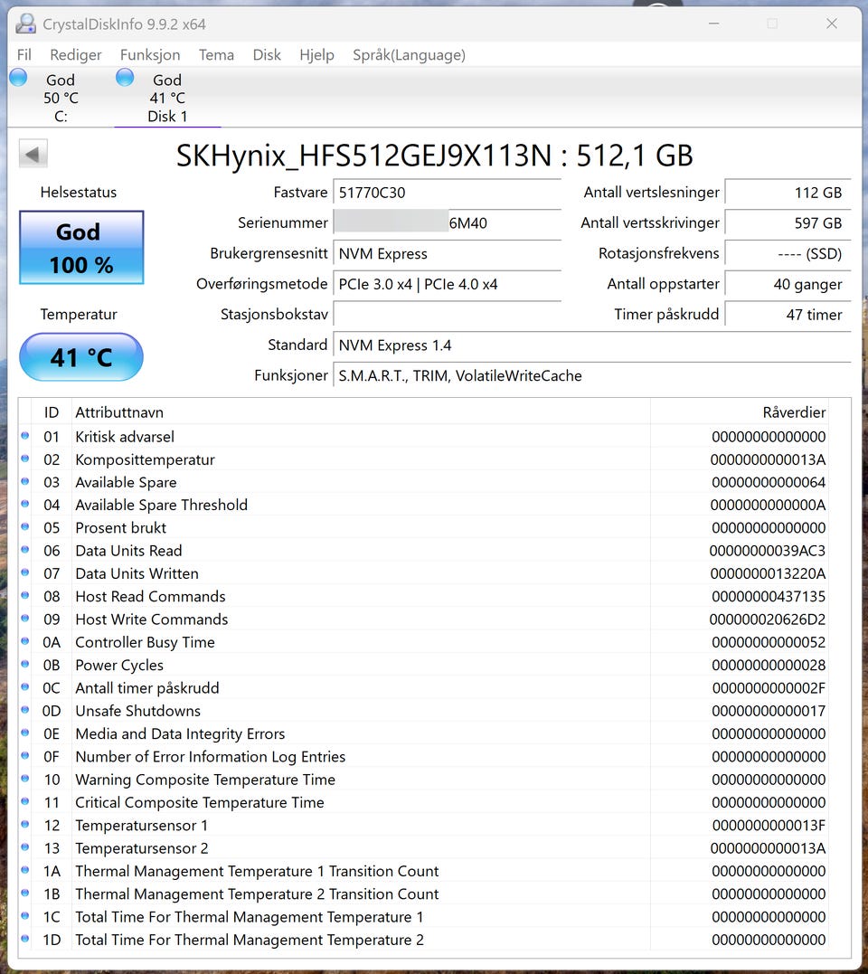Click status dot for Kritisk advarsel row
This screenshot has height=974, width=868.
tap(24, 436)
